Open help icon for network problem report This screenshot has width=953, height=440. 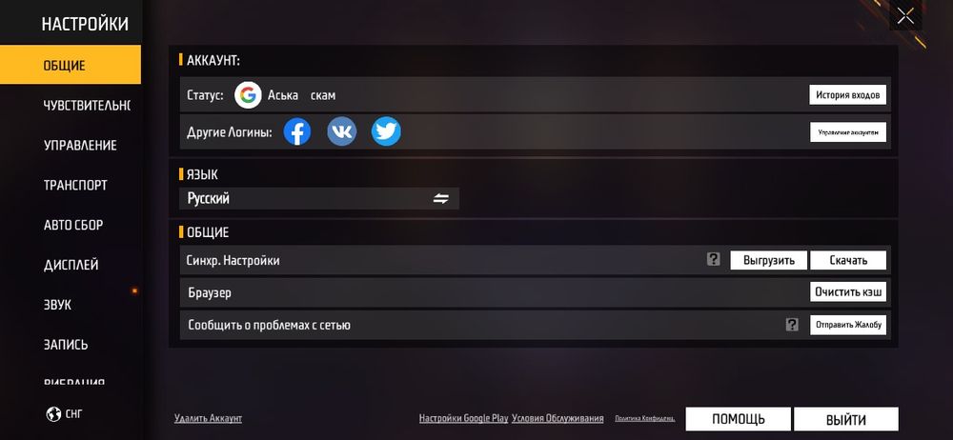tap(792, 325)
